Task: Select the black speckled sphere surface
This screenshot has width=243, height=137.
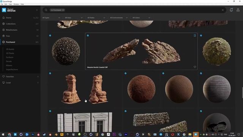Action: coord(66,51)
